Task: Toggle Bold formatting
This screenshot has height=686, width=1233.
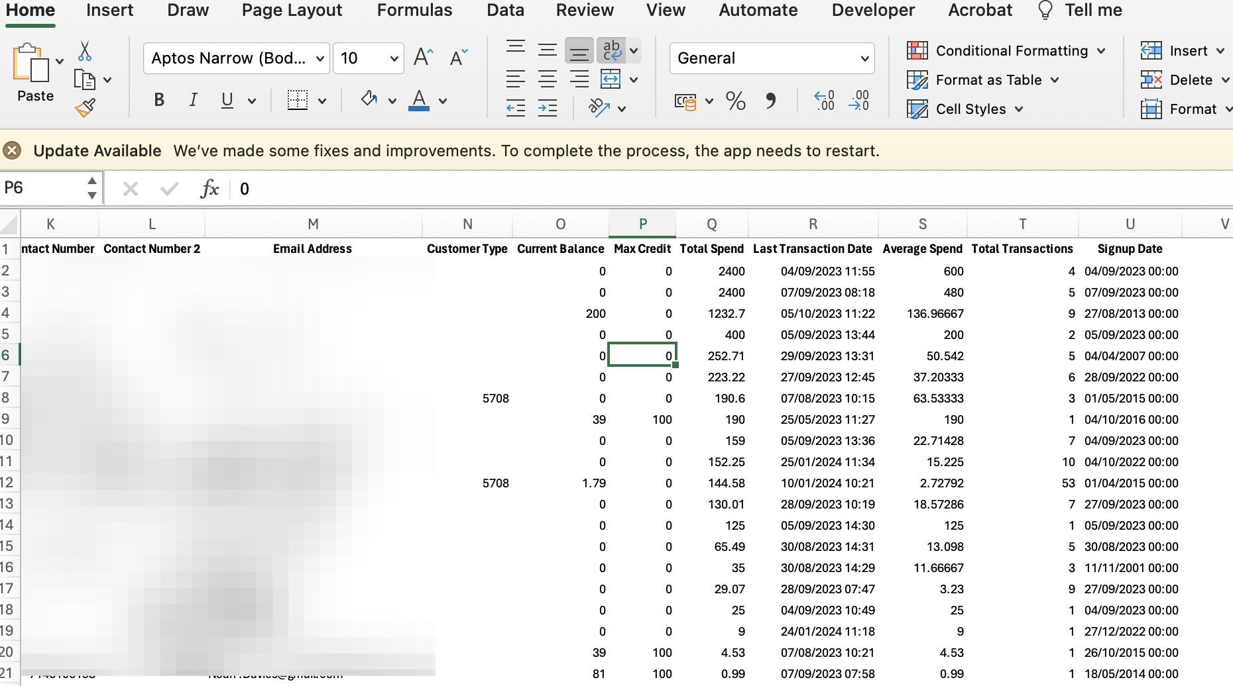Action: 158,100
